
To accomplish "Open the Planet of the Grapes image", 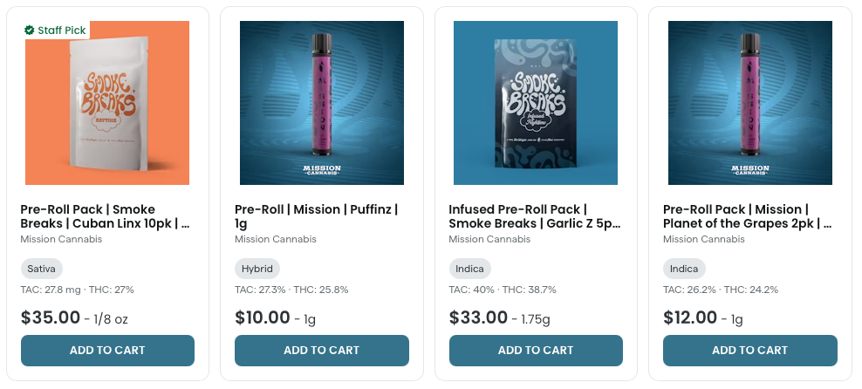I will coord(749,103).
